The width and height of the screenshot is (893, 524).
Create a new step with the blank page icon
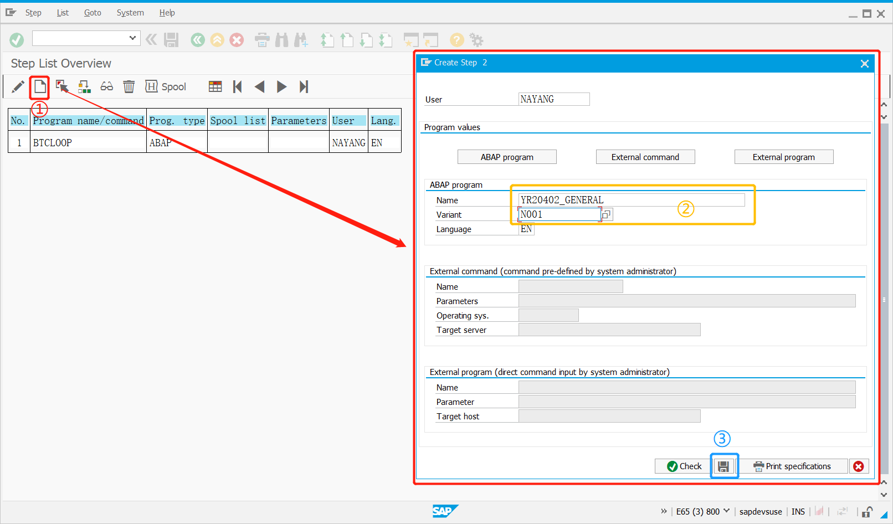39,86
